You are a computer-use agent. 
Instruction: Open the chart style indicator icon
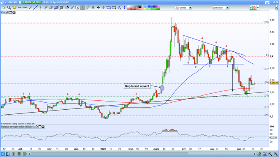pyautogui.click(x=253, y=8)
